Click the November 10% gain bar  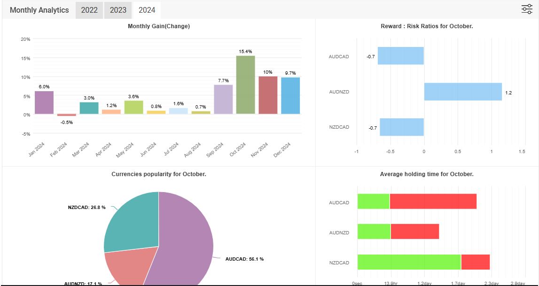(268, 95)
